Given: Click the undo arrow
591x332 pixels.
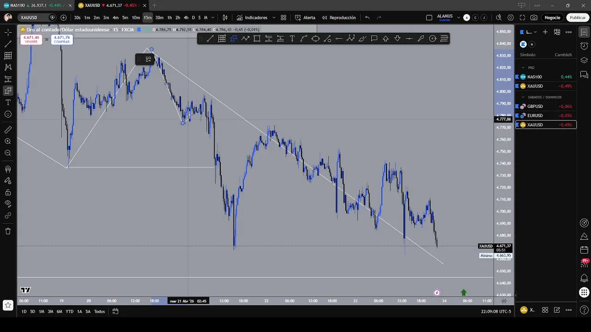Looking at the screenshot, I should [x=367, y=18].
